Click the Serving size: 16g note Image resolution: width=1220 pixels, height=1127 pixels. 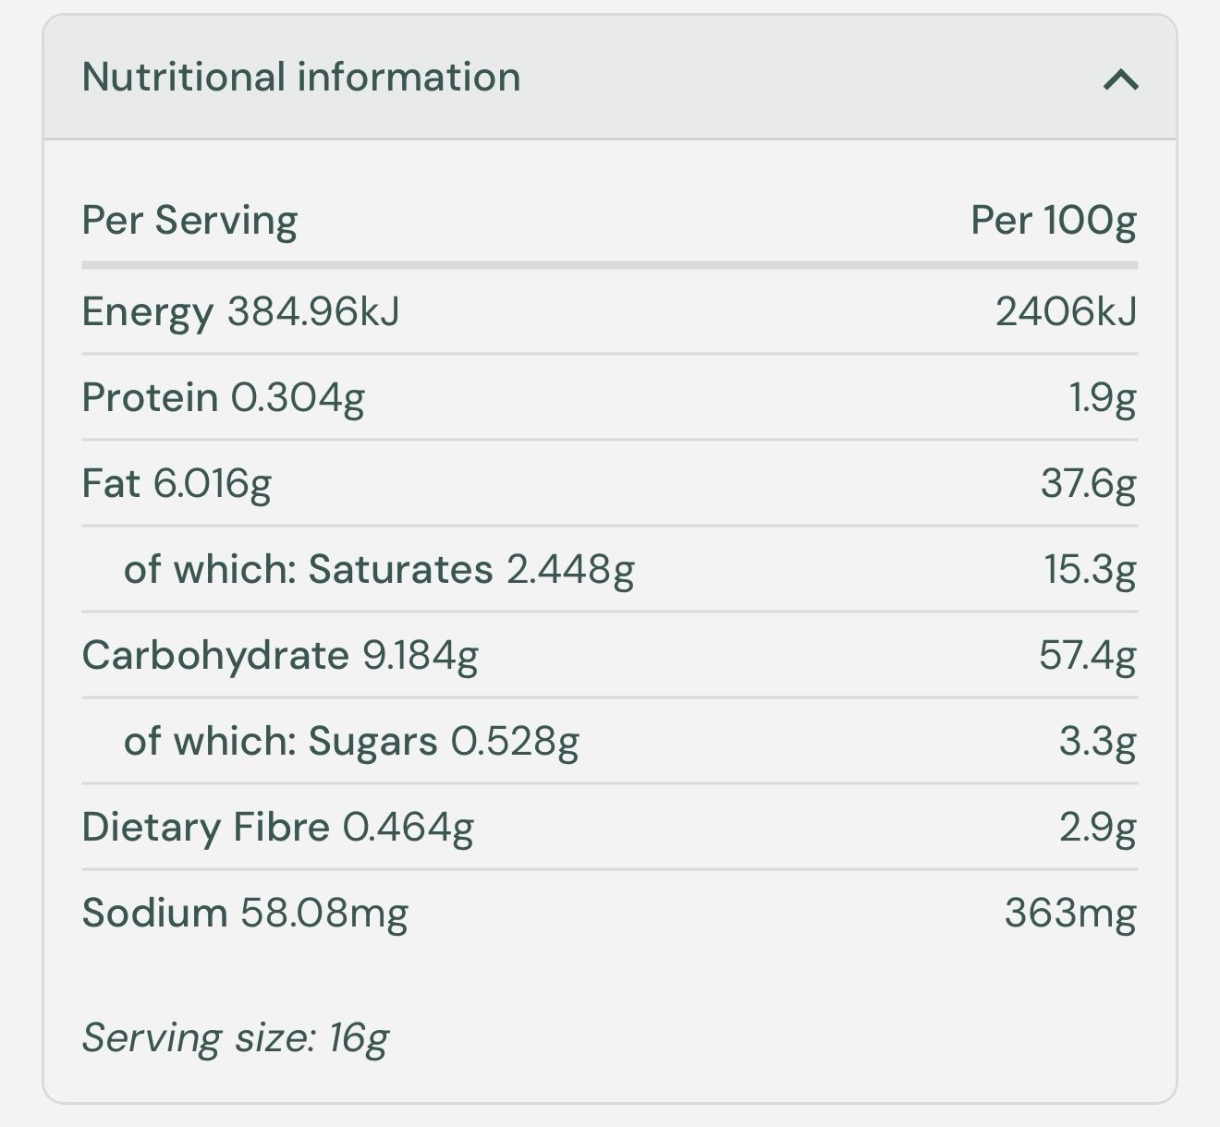tap(235, 1039)
